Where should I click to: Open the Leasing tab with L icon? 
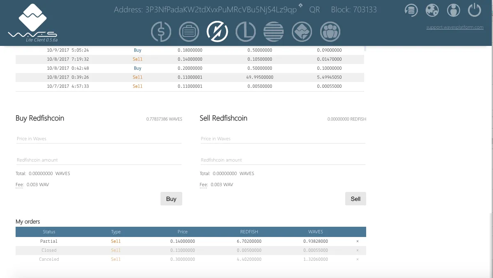click(245, 32)
